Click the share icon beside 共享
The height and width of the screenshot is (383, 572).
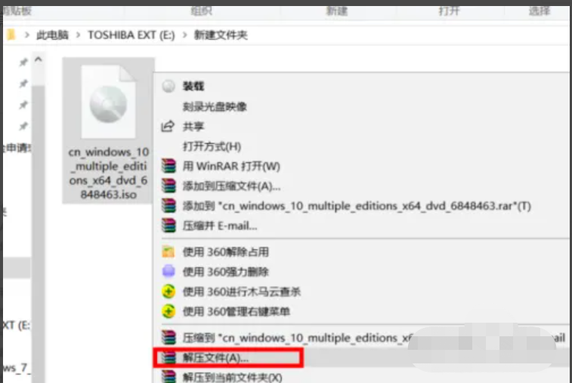pos(168,126)
